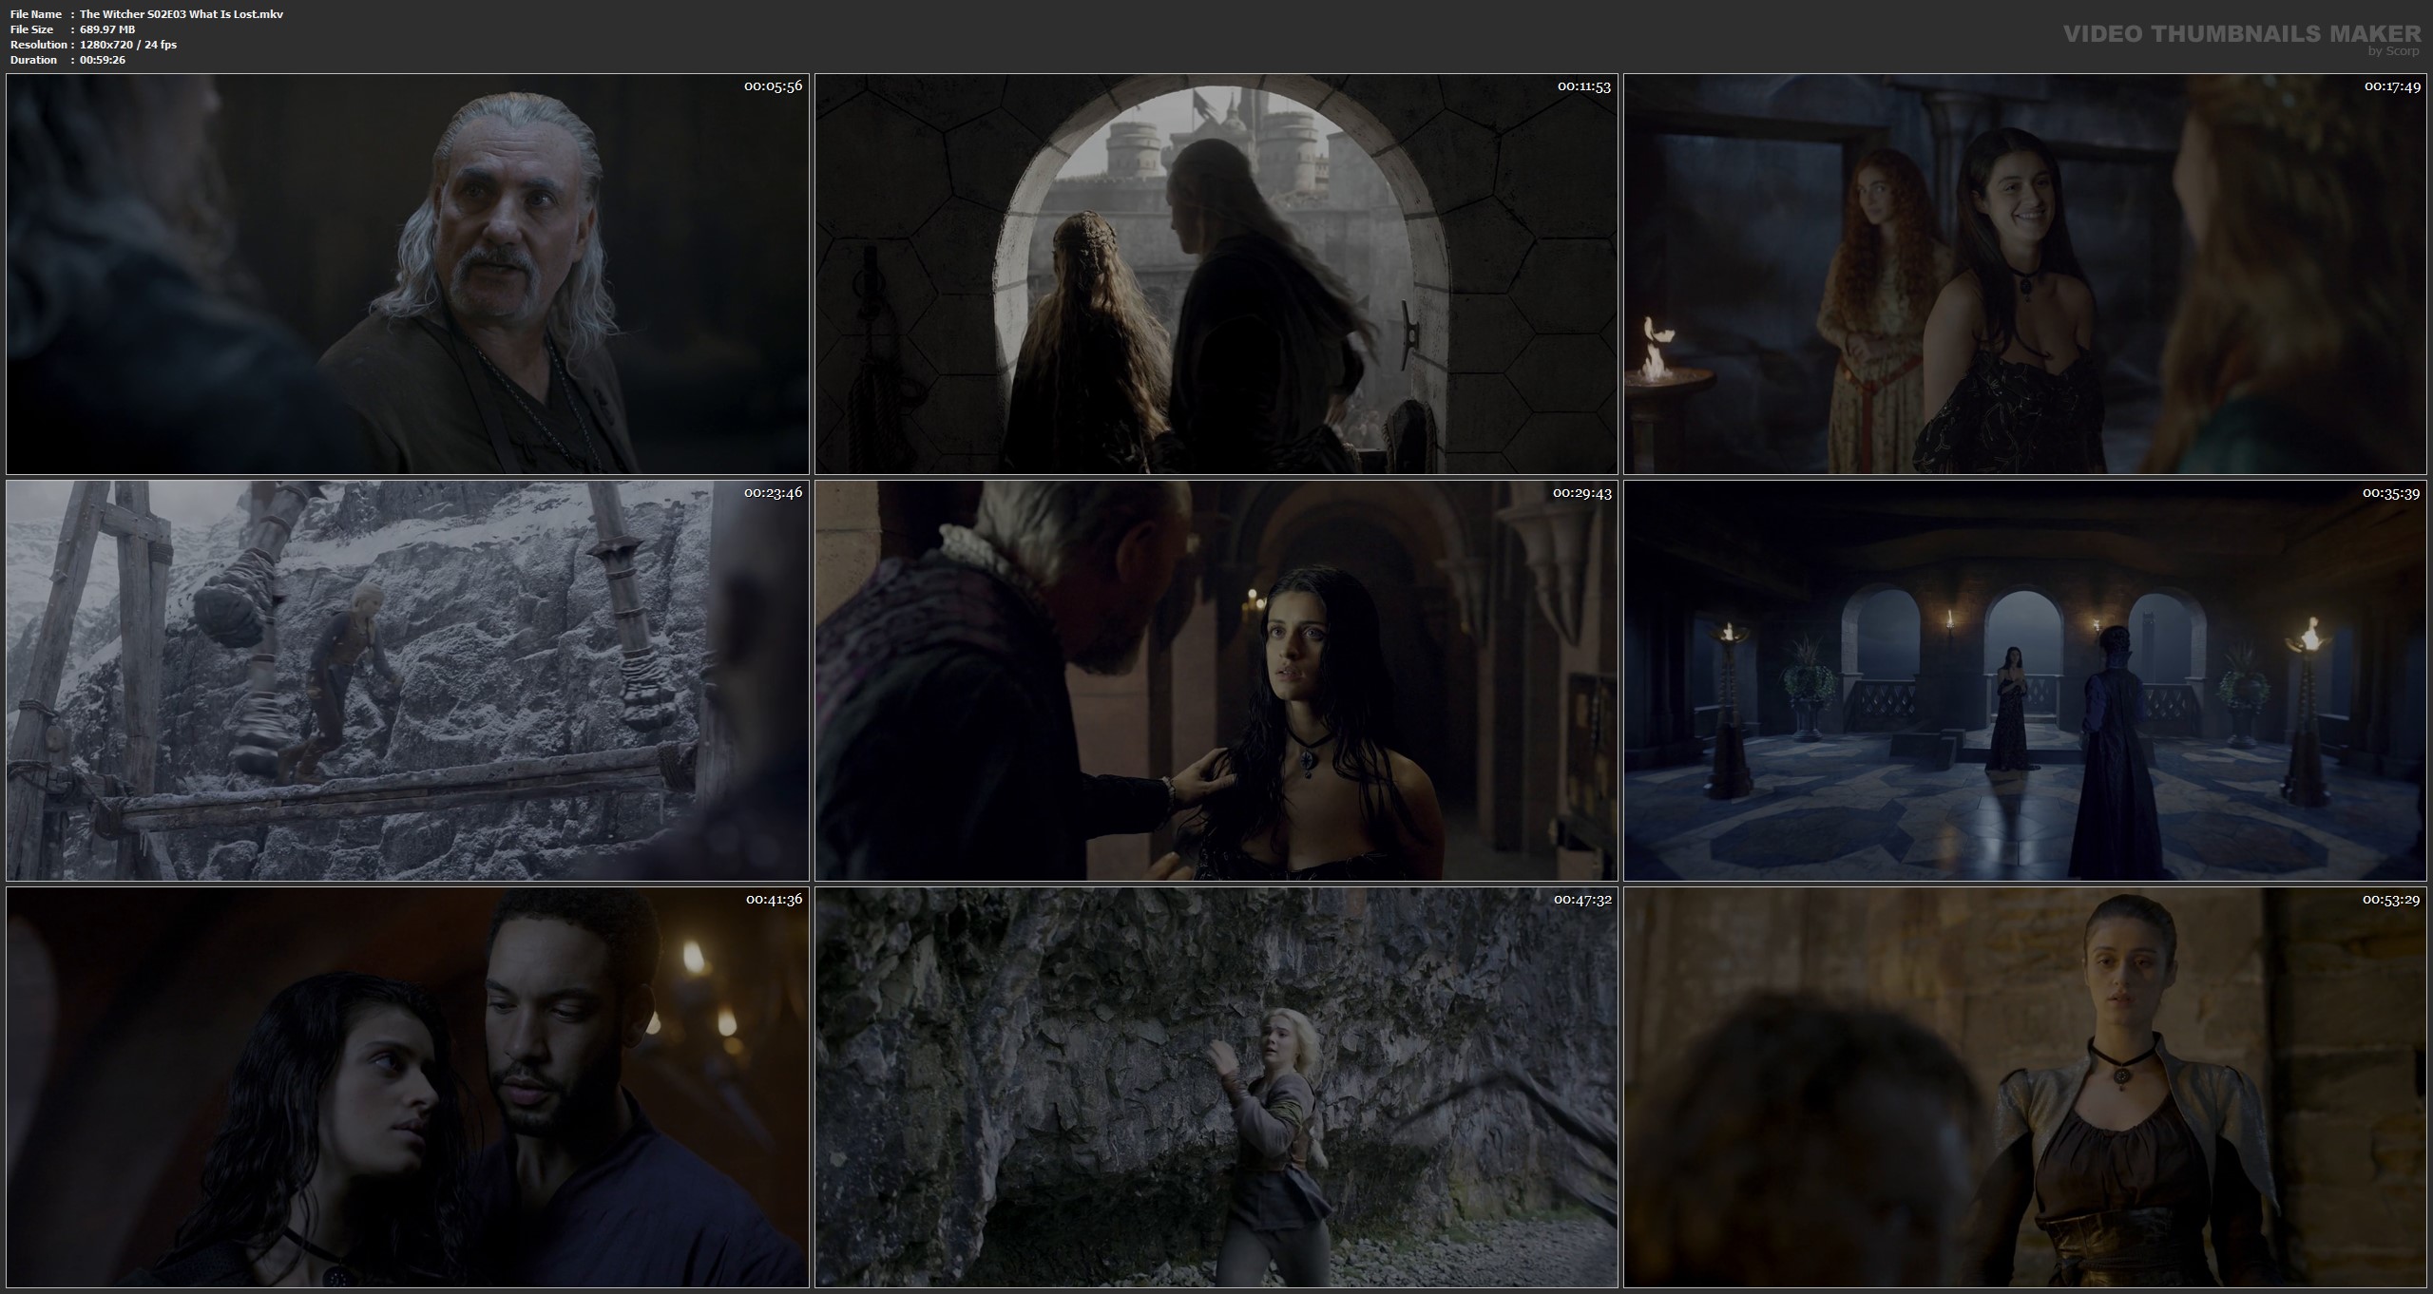
Task: Select the cave wall thumbnail at 00:47:32
Action: pos(1216,1087)
